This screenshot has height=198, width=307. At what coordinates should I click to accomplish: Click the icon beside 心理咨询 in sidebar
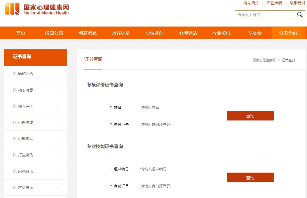pos(15,123)
